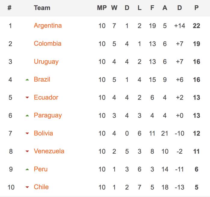This screenshot has width=210, height=197.
Task: Select the Uruguay team name
Action: point(46,62)
